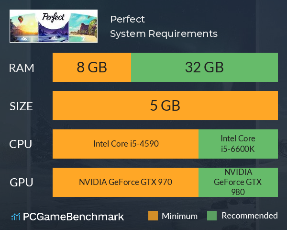Click the orange Minimum legend swatch
287x230 pixels.
point(153,216)
